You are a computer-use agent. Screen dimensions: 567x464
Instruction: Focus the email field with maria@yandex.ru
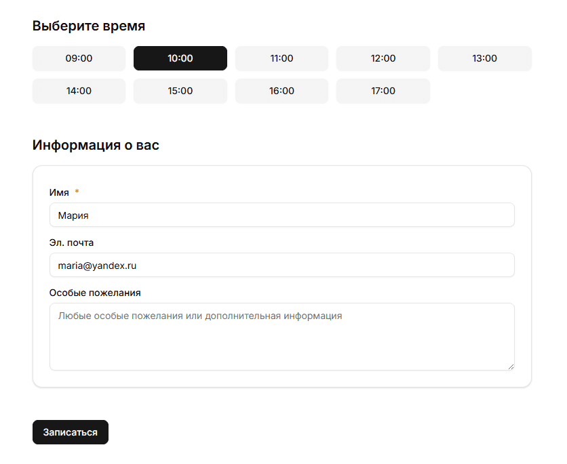click(x=281, y=265)
